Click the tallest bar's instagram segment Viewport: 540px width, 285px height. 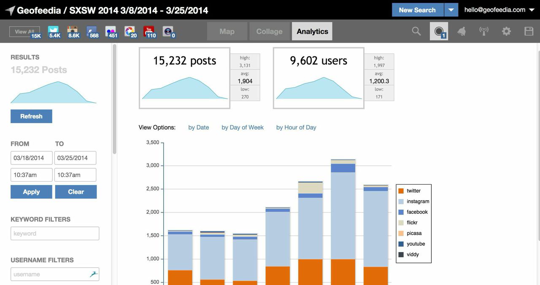[x=343, y=216]
